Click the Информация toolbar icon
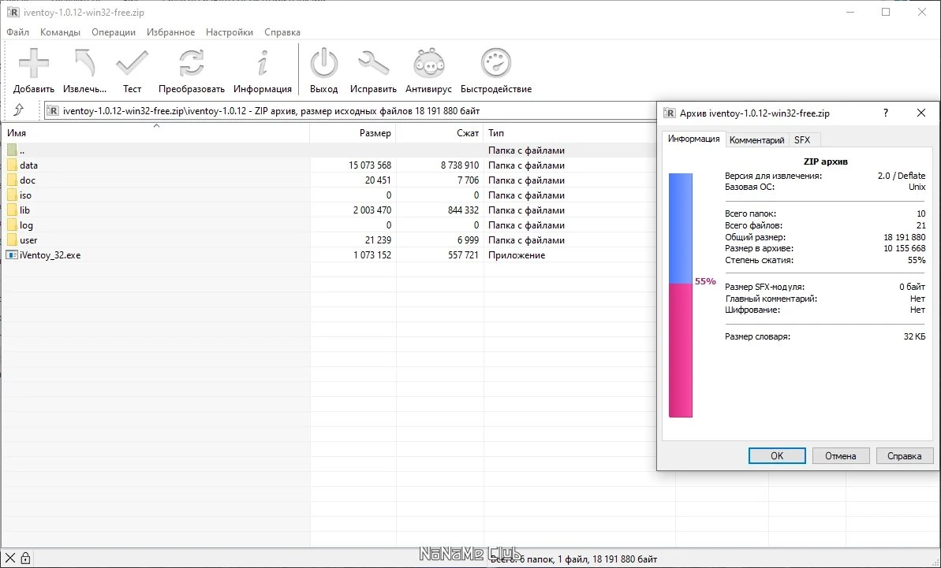941x568 pixels. click(x=262, y=64)
